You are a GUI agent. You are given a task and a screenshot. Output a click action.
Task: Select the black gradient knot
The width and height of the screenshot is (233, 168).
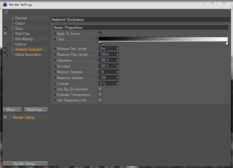tap(100, 43)
